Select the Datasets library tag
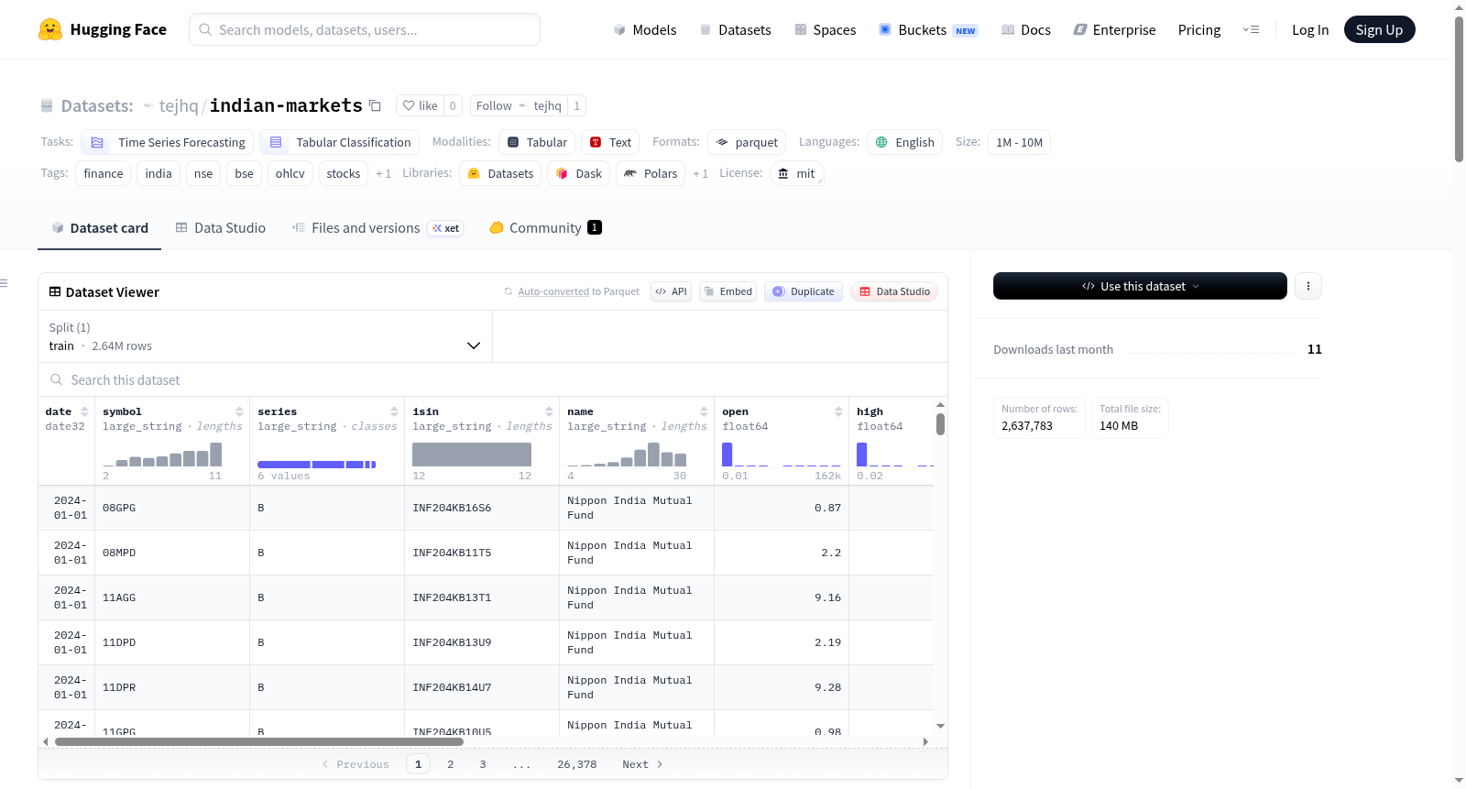This screenshot has height=789, width=1466. 500,173
